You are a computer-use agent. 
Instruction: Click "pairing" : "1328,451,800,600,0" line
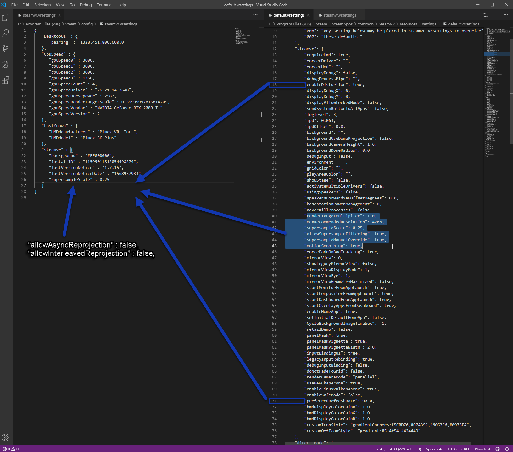87,42
